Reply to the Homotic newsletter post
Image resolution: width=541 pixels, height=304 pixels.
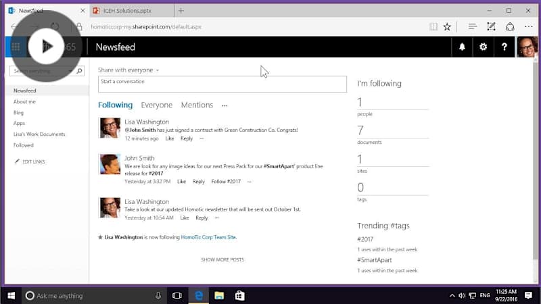[202, 218]
